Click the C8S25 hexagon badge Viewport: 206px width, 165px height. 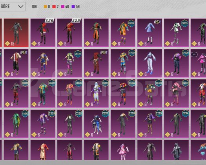coord(184,24)
